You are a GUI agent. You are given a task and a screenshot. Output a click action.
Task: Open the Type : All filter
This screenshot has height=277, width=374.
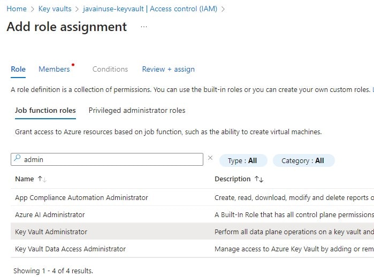[x=243, y=160]
